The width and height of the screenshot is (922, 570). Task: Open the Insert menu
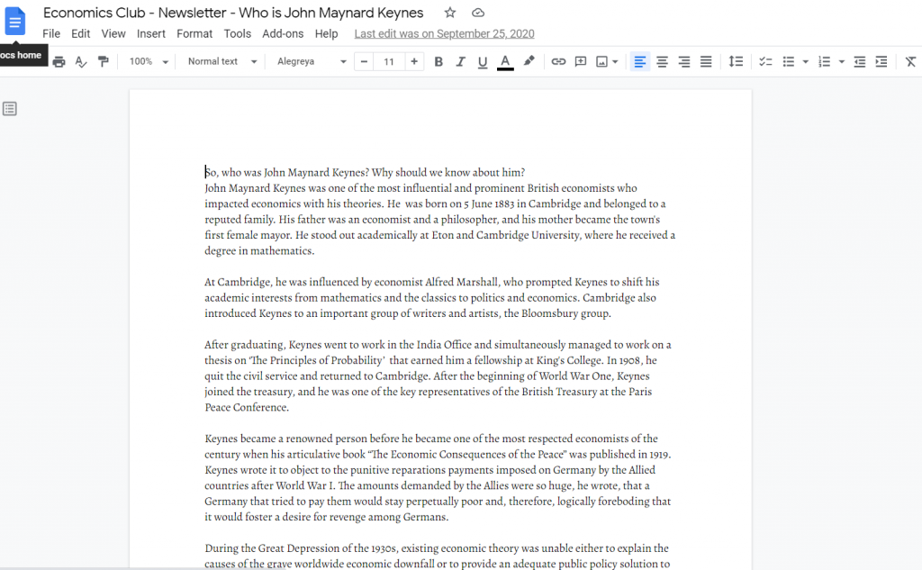pos(151,33)
